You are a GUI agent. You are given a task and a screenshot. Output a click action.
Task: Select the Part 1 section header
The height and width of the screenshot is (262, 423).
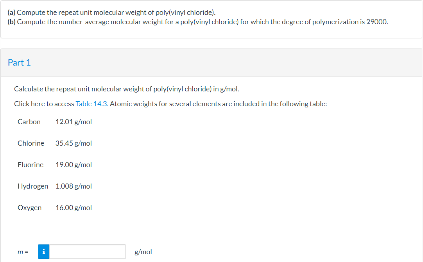click(19, 62)
